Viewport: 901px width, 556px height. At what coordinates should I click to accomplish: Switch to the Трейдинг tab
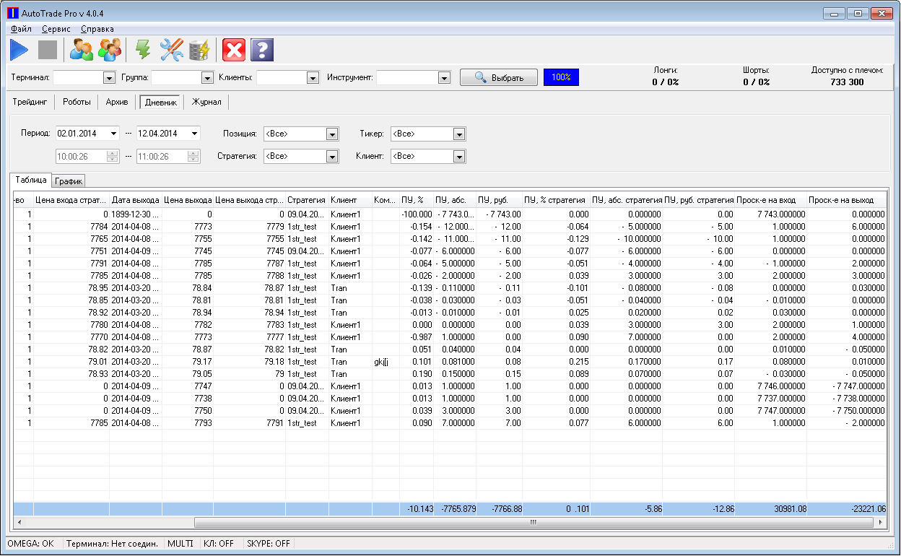(x=30, y=102)
